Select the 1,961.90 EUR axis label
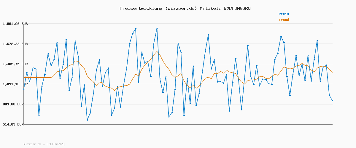The height and width of the screenshot is (148, 356). tap(15, 24)
